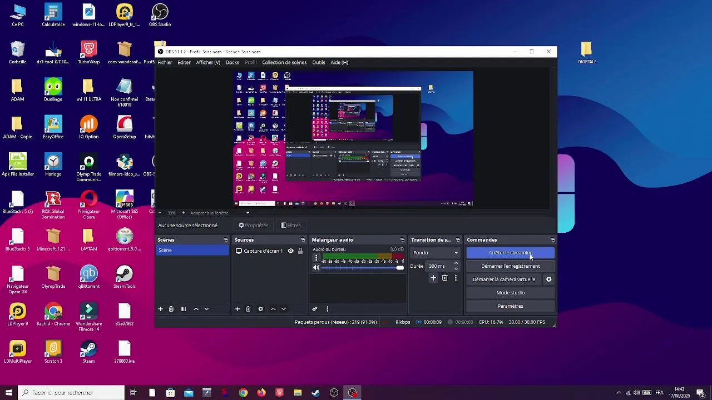Viewport: 712px width, 400px height.
Task: Open the Fondu transition dropdown
Action: click(x=435, y=253)
